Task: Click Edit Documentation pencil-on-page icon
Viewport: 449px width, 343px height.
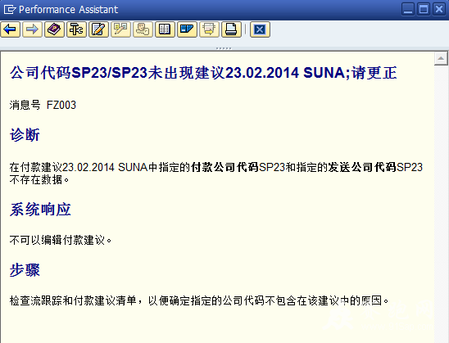Action: 98,29
